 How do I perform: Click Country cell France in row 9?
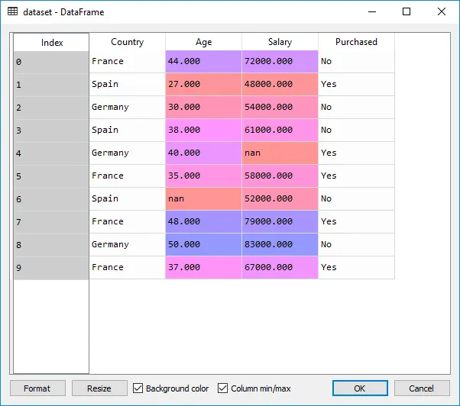click(128, 267)
